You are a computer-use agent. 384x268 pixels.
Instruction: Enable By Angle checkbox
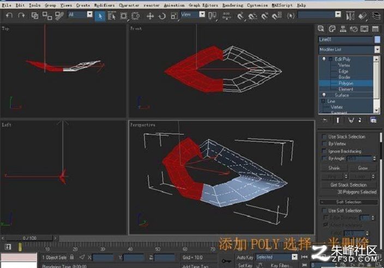(324, 159)
